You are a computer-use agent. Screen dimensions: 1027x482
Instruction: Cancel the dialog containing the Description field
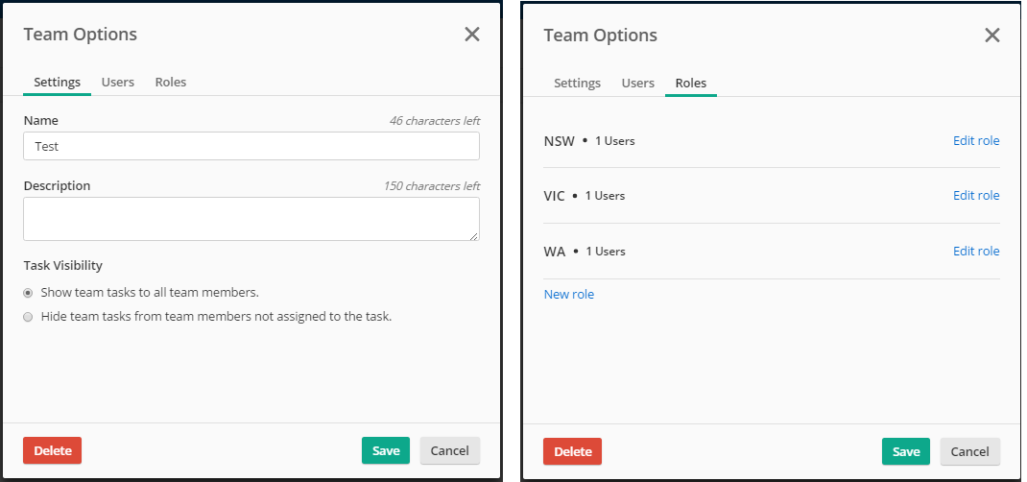pos(449,450)
